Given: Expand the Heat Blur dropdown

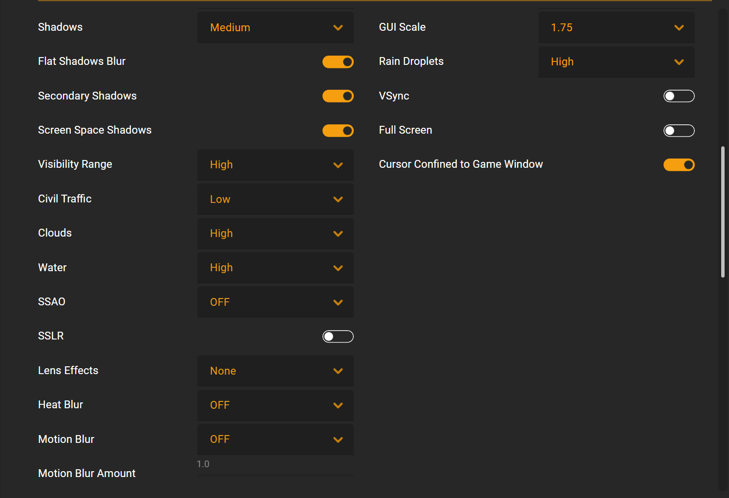Looking at the screenshot, I should (x=275, y=405).
